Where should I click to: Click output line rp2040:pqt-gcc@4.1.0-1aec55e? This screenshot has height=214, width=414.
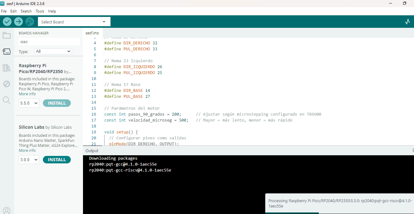coord(123,164)
